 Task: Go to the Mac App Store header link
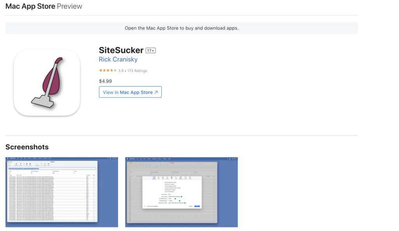coord(30,6)
